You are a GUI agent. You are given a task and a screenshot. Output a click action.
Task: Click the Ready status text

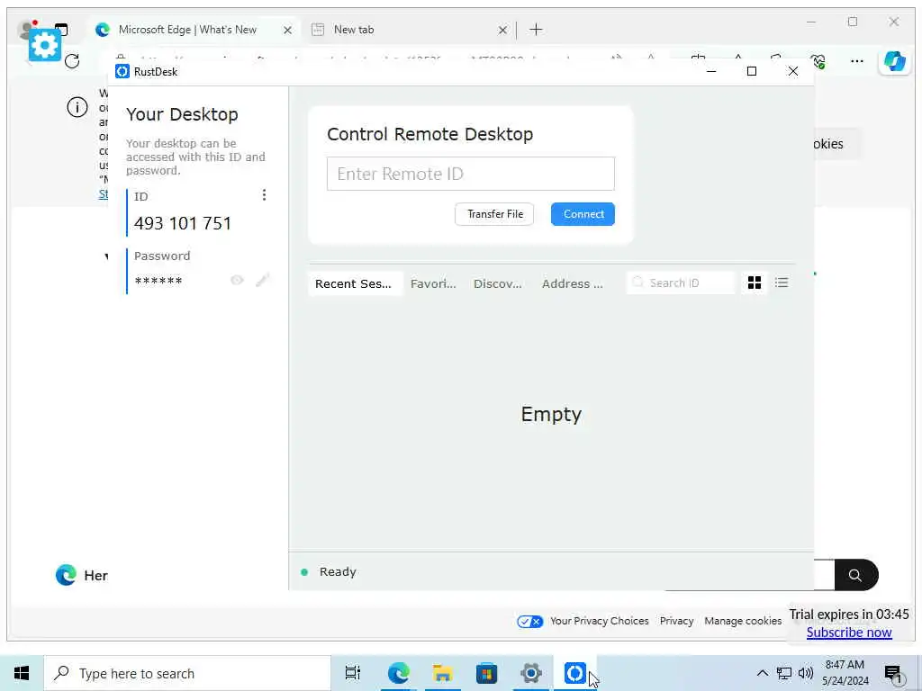(339, 571)
